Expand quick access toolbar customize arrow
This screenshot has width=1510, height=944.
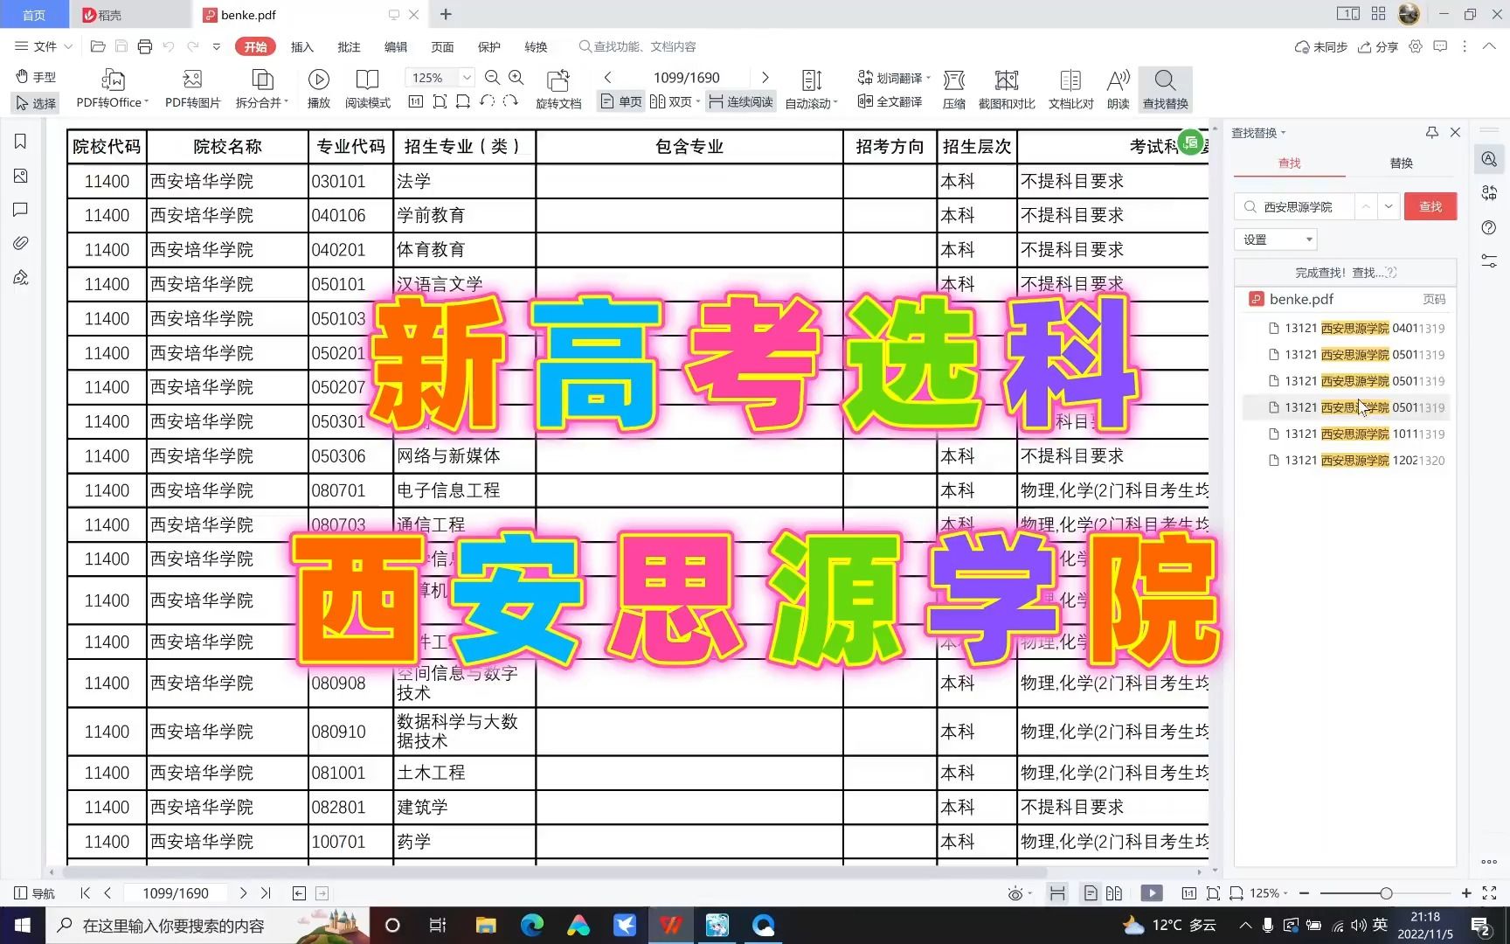point(217,46)
